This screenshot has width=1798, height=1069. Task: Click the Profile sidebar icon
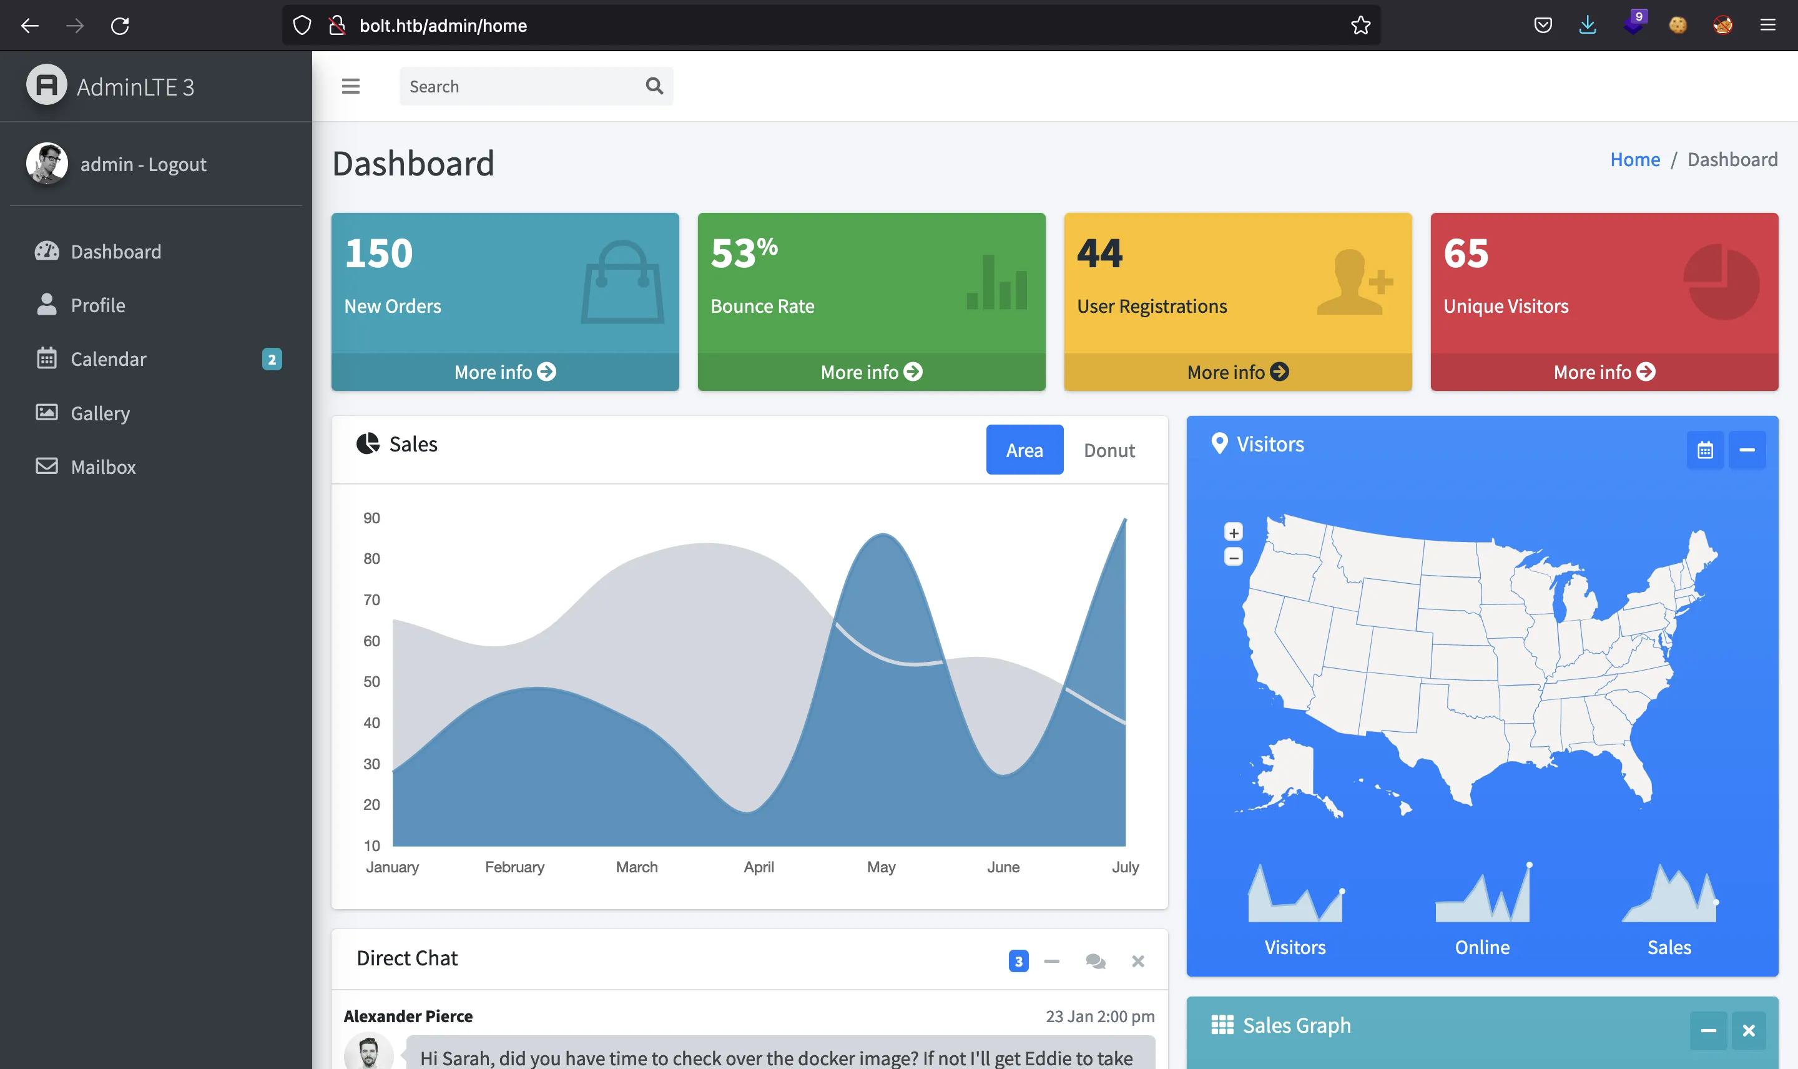pyautogui.click(x=46, y=305)
